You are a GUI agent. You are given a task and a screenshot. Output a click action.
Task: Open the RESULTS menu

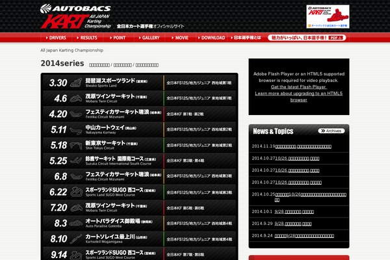[x=87, y=38]
